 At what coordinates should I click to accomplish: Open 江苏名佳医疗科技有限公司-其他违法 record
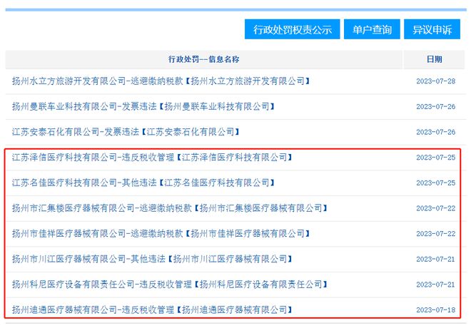(x=143, y=183)
